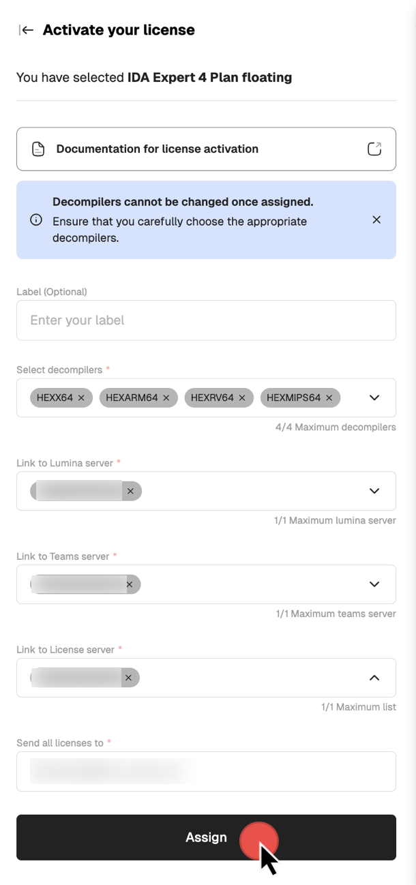Remove the HEXMIPS64 decompiler chip
The width and height of the screenshot is (416, 885).
(329, 397)
